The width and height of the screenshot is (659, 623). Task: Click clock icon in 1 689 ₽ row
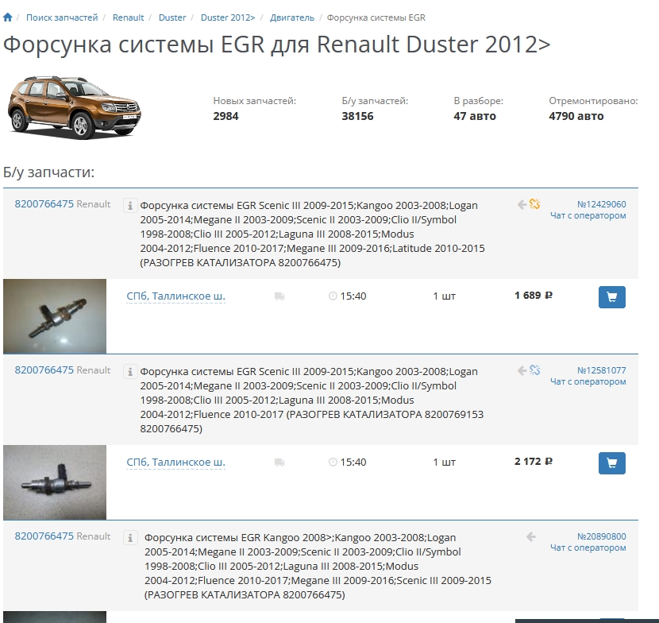click(x=333, y=296)
